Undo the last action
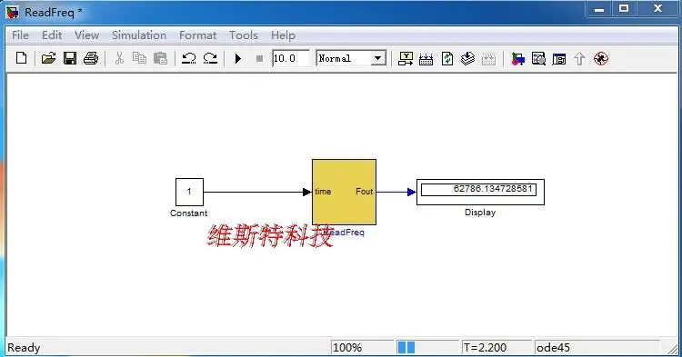The image size is (682, 357). point(189,58)
